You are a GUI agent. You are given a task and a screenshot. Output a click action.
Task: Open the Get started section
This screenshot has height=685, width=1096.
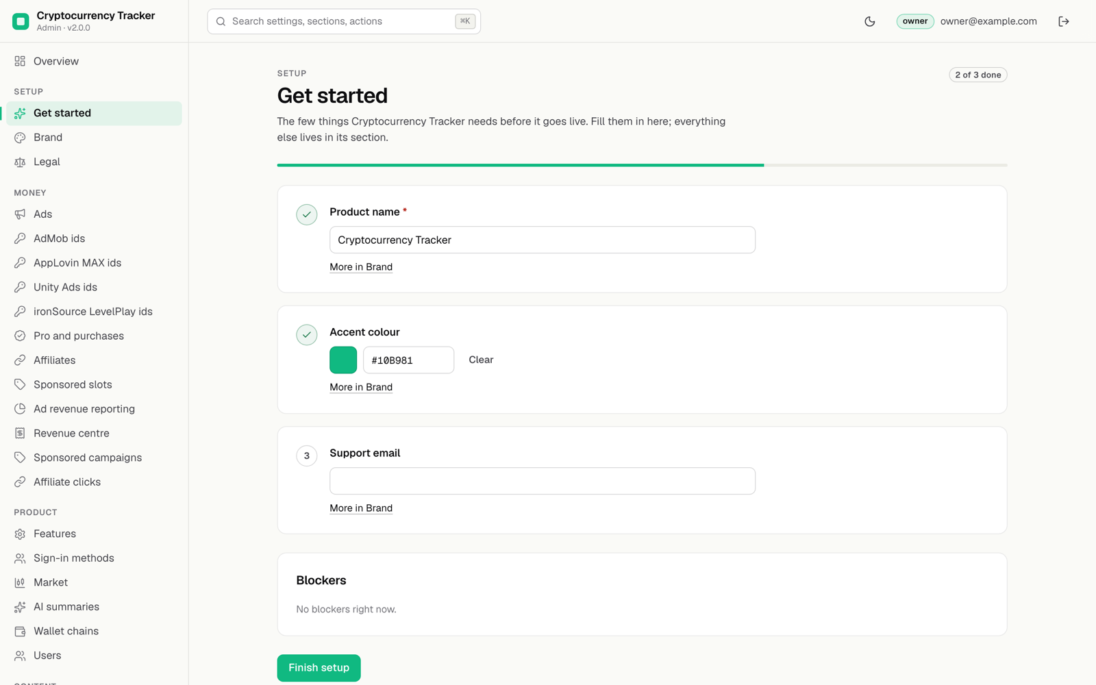click(x=95, y=113)
